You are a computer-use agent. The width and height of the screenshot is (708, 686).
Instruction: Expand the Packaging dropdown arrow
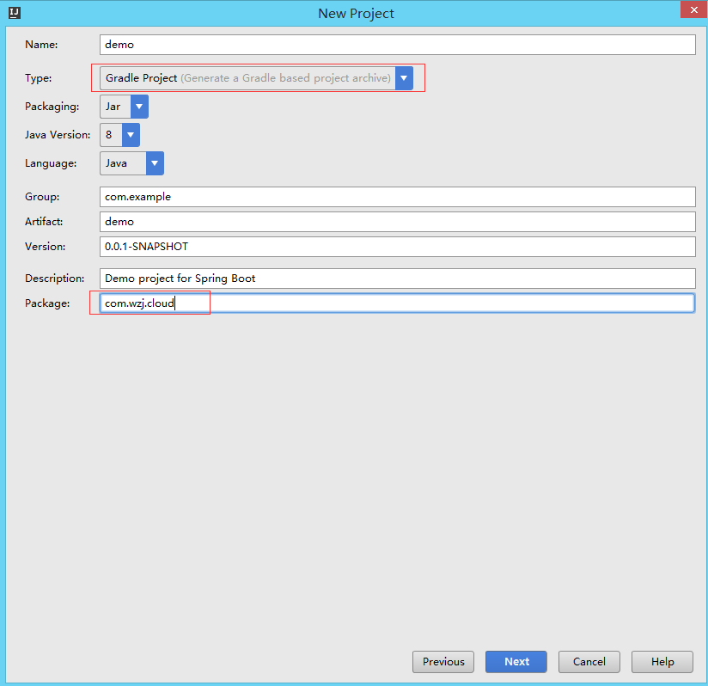point(139,107)
